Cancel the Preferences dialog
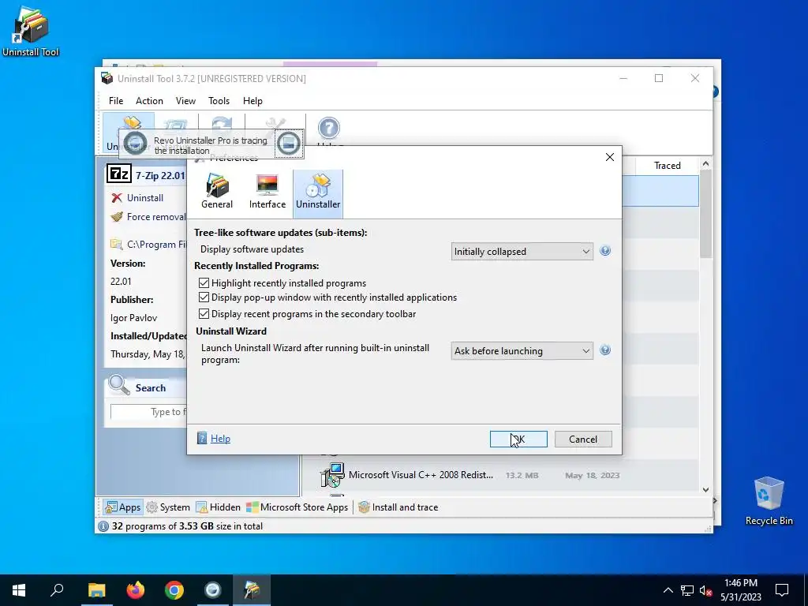 583,439
